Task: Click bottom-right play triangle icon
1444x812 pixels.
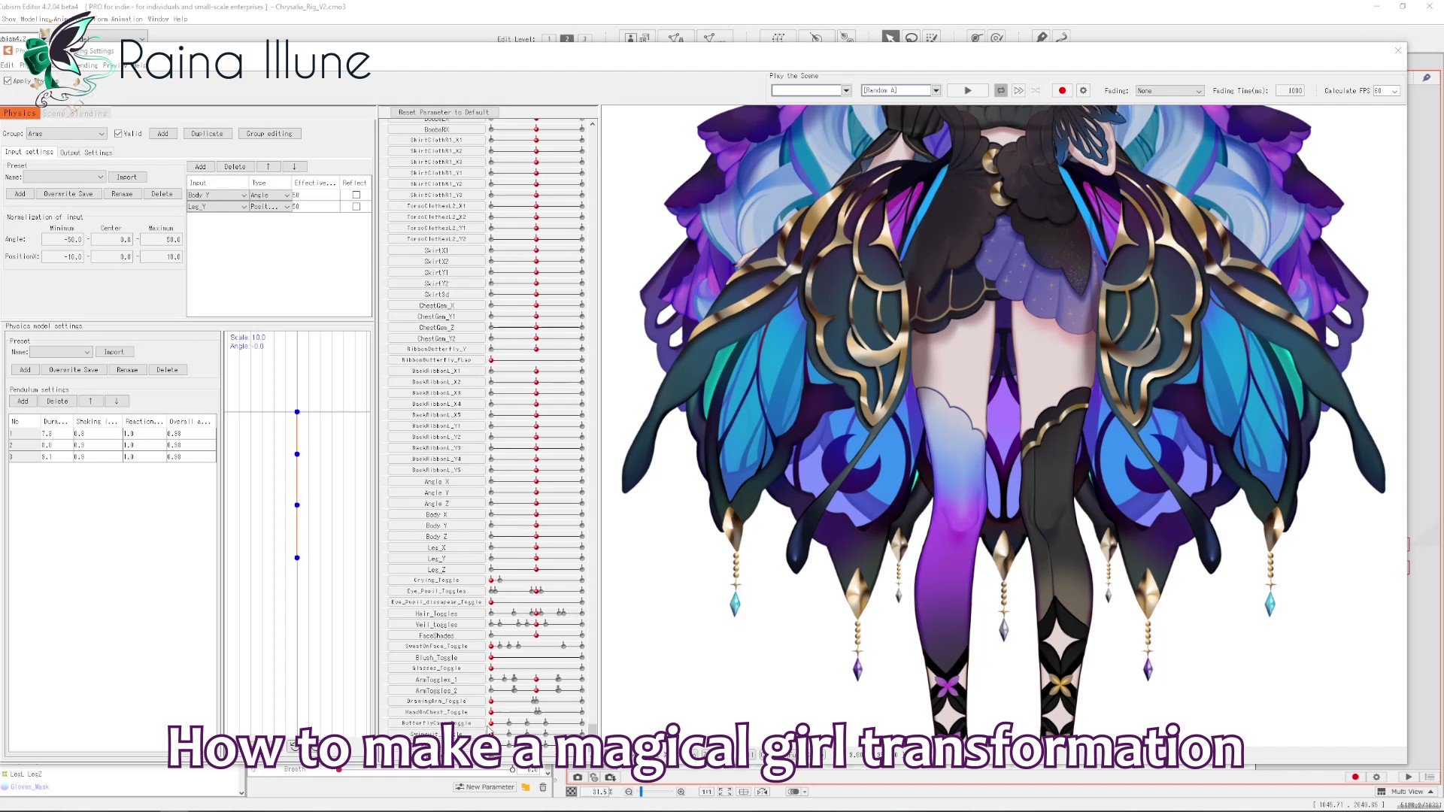Action: (1408, 777)
